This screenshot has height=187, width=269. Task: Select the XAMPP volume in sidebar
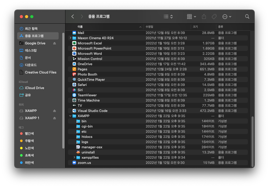(31, 111)
